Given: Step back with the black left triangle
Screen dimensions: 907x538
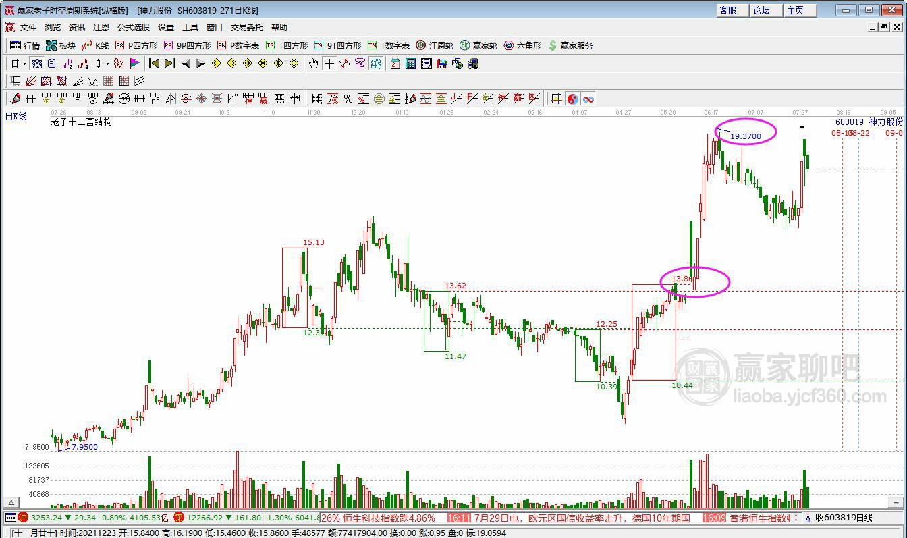Looking at the screenshot, I should pyautogui.click(x=186, y=63).
